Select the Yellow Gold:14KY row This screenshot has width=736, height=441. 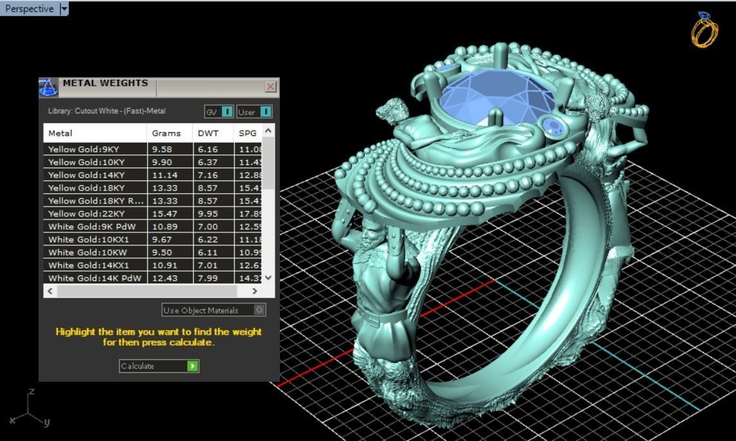pos(152,174)
